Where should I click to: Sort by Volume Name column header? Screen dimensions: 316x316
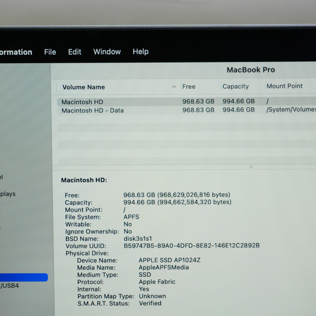tap(83, 87)
